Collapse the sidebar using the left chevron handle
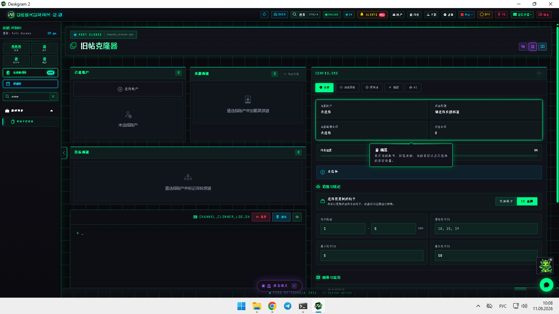This screenshot has width=559, height=314. (x=64, y=153)
